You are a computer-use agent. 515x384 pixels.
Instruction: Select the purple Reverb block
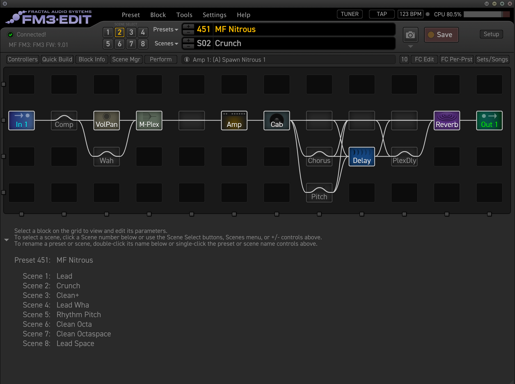click(x=446, y=121)
